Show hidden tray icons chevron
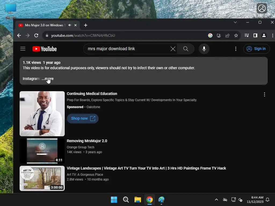 [216, 200]
